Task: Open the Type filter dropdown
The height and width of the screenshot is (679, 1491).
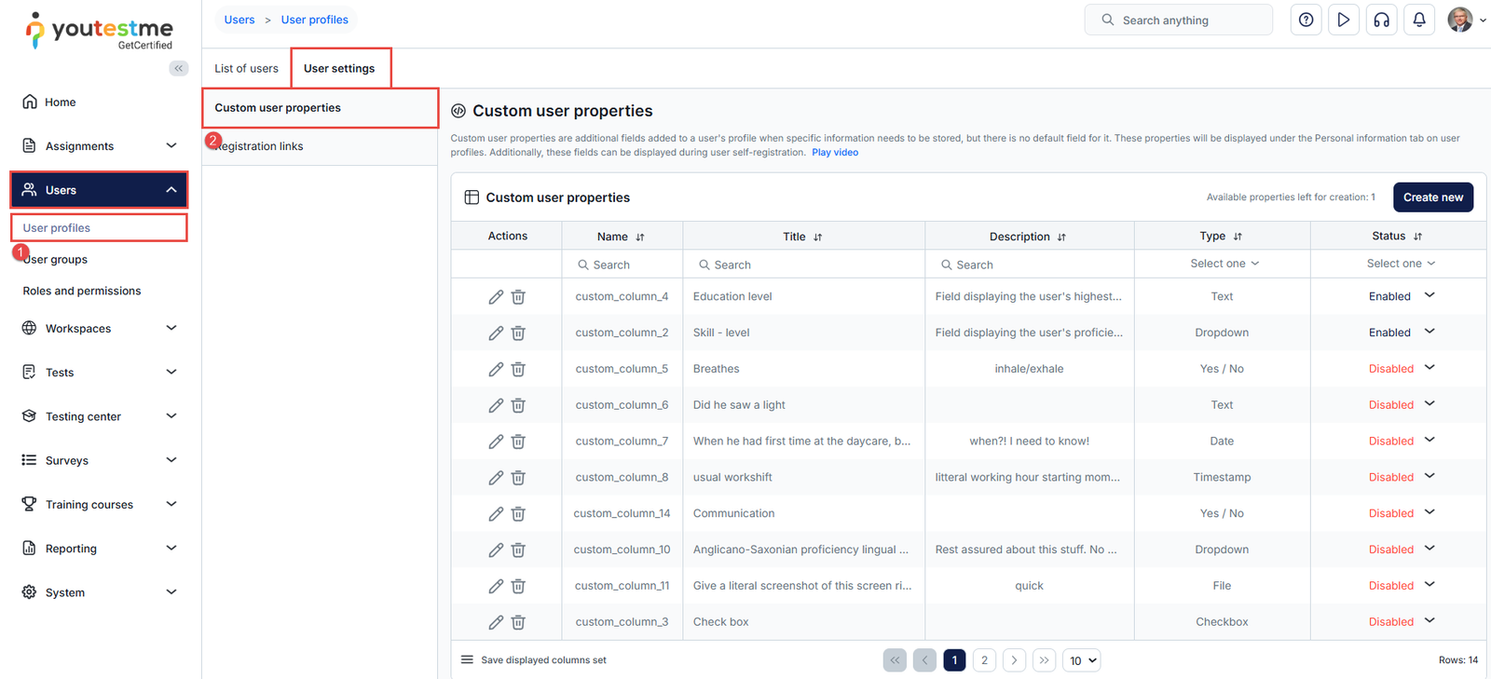Action: [1224, 264]
